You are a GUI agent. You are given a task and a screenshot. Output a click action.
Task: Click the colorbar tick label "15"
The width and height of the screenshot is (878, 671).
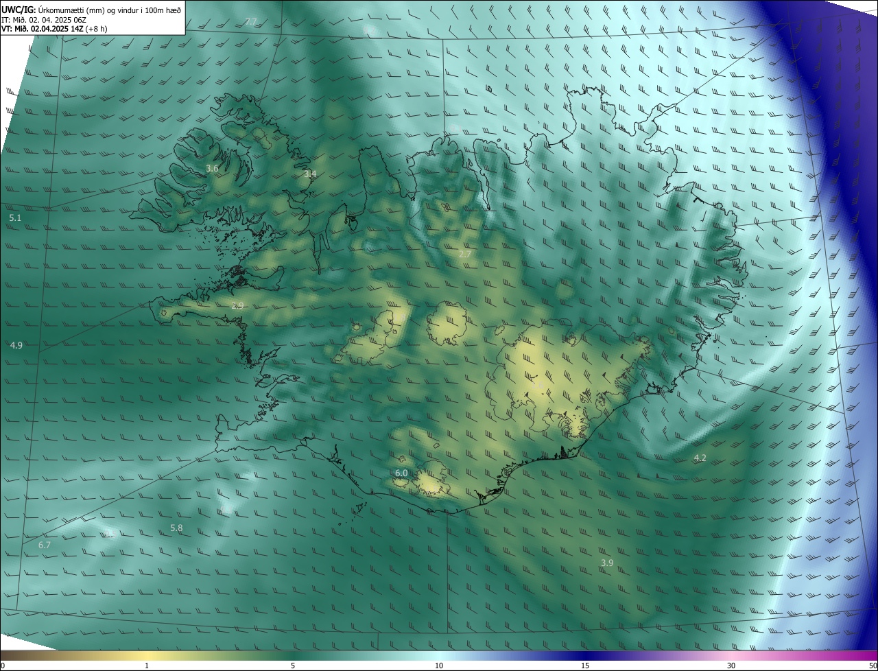585,666
